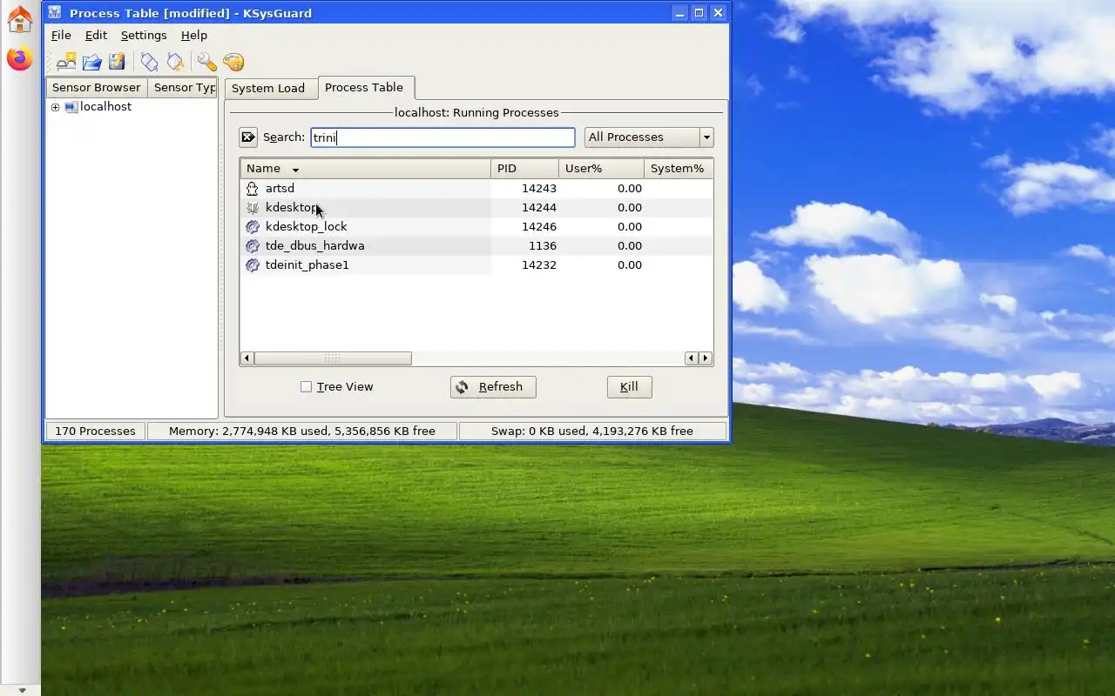Sort by the User% column header

pos(602,169)
